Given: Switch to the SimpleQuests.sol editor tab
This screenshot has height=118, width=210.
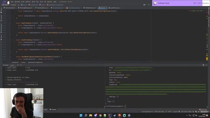Looking at the screenshot, I should pyautogui.click(x=58, y=8).
